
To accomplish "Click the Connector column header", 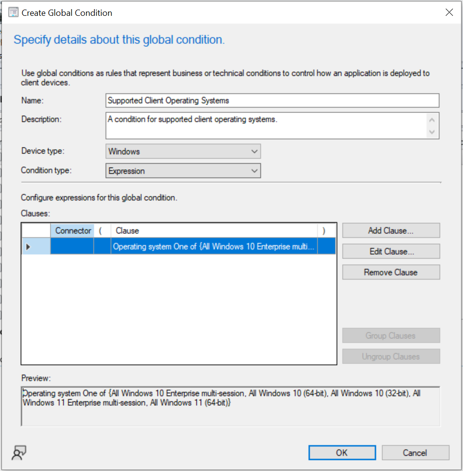I will point(72,231).
